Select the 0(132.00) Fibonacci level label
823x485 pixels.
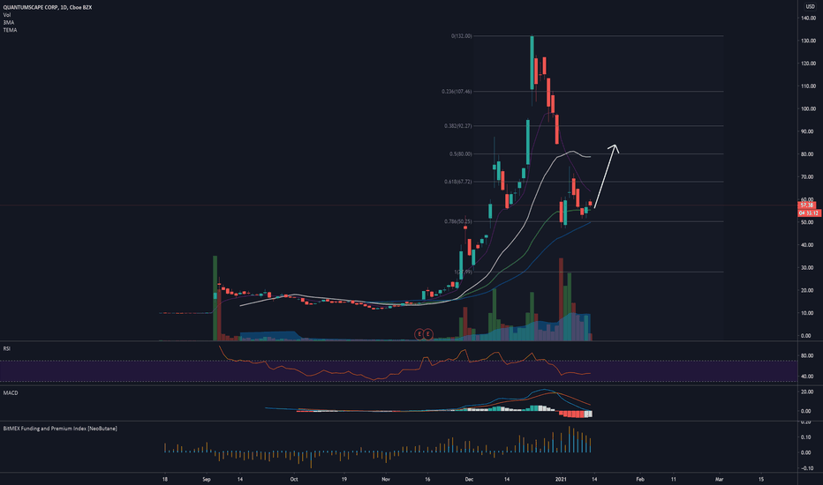pos(461,36)
